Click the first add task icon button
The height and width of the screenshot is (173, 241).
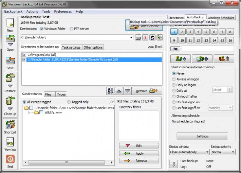point(181,59)
